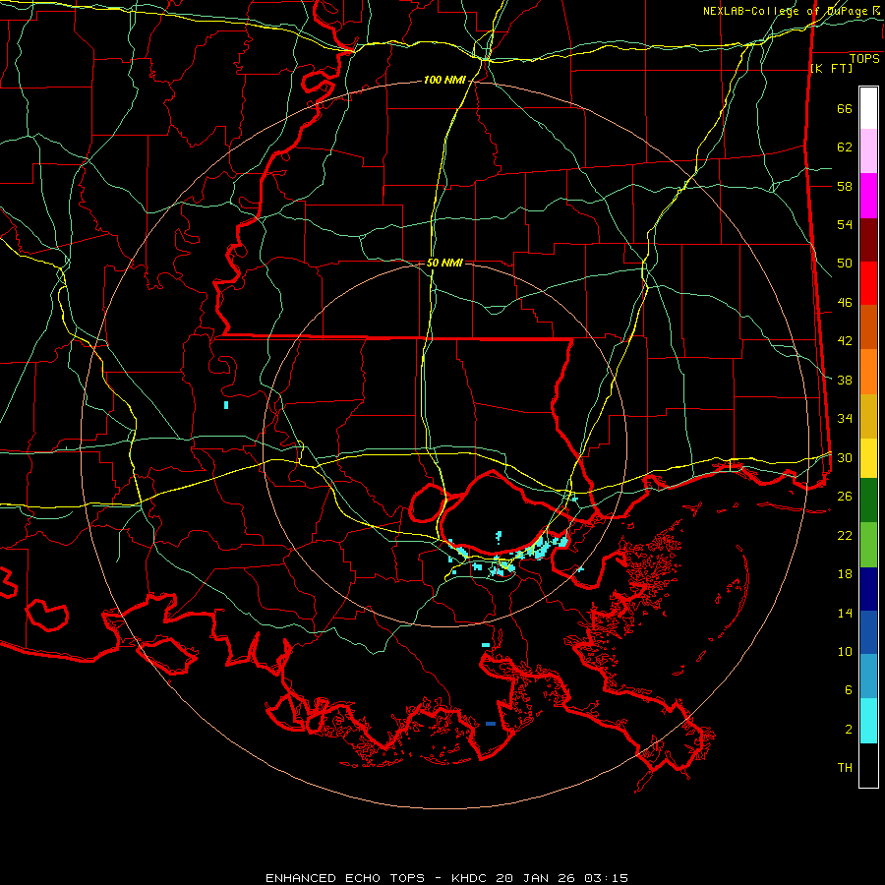
Task: Click the dark blue echo patch near the coast
Action: click(491, 724)
